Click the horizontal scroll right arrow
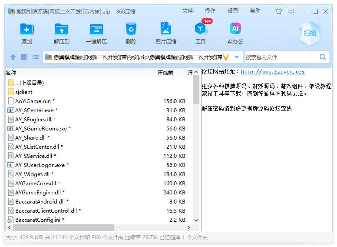 tap(189, 227)
